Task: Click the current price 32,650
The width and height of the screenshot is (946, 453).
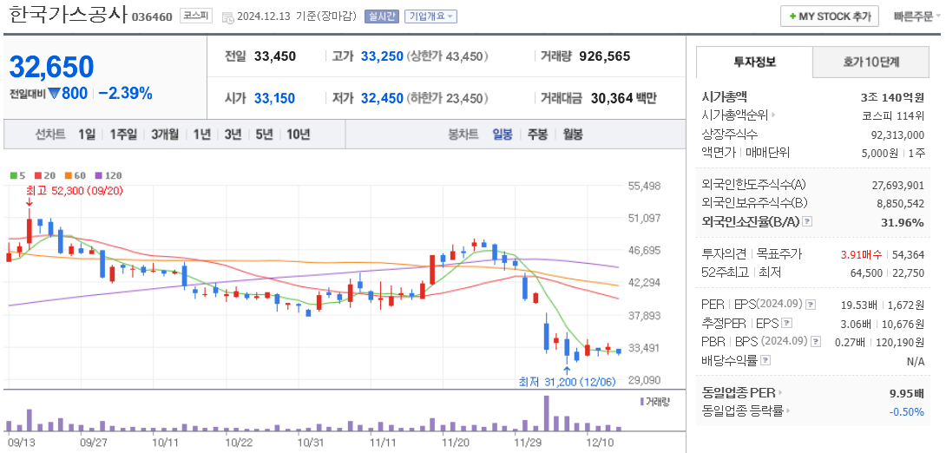Action: [x=51, y=67]
